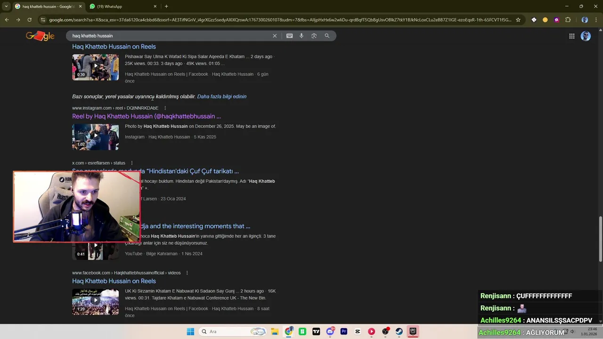Open Adobe Premiere Pro from the taskbar
The width and height of the screenshot is (603, 339).
(344, 331)
